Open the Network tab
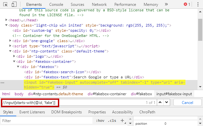203x126 pixels. pyautogui.click(x=99, y=5)
